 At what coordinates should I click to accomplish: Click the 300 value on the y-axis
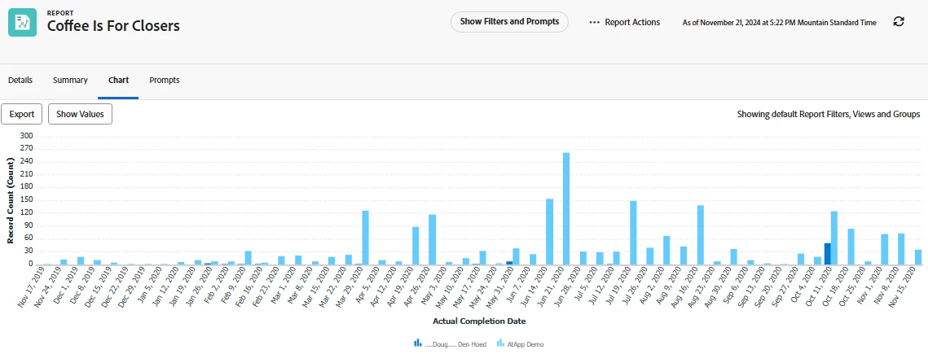point(27,136)
